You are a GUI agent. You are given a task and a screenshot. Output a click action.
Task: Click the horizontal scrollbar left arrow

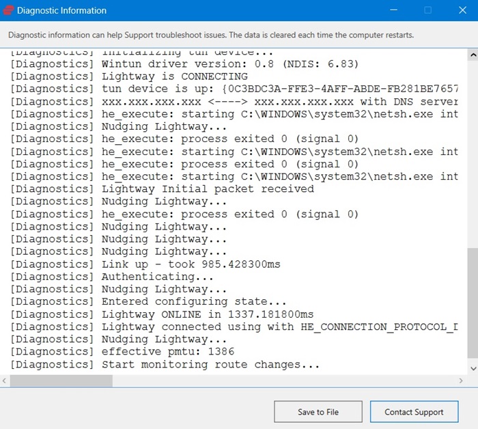click(x=4, y=380)
